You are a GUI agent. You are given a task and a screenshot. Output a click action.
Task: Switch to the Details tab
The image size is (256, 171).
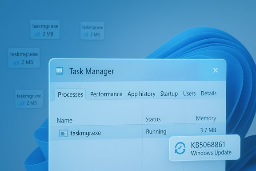(208, 93)
